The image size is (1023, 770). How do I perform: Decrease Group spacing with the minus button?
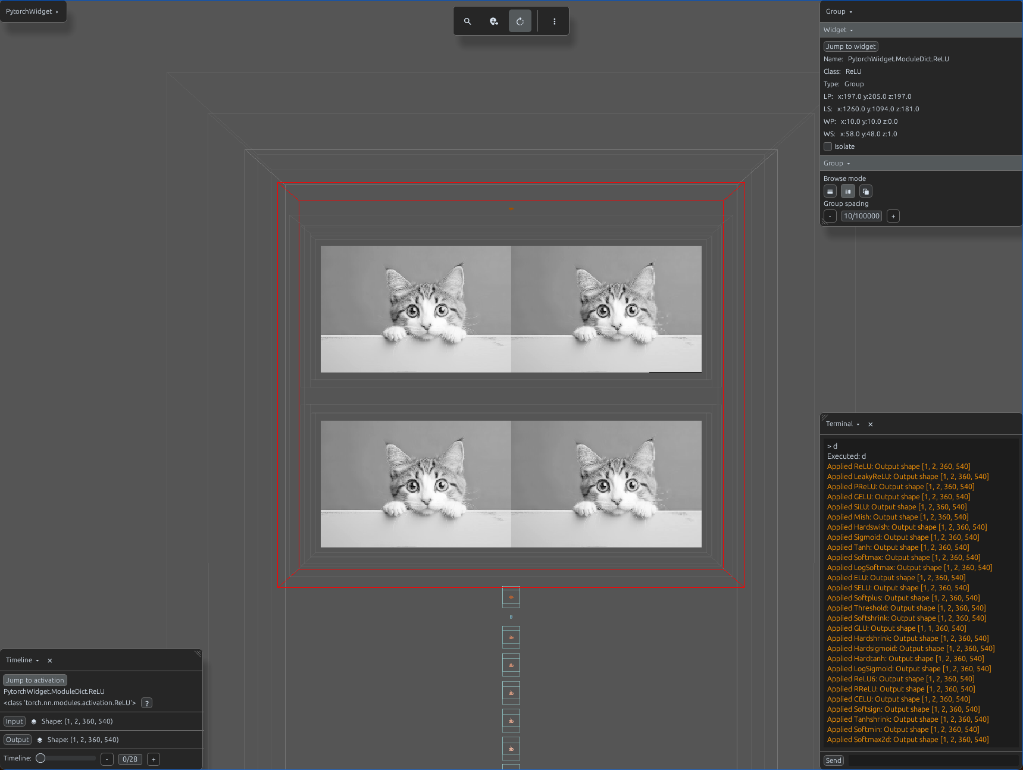830,216
